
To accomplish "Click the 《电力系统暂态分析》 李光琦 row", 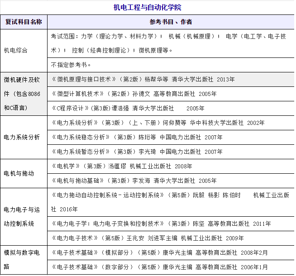I will point(137,152).
